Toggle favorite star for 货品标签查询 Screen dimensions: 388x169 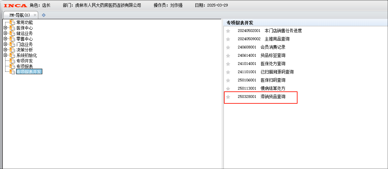click(x=228, y=56)
